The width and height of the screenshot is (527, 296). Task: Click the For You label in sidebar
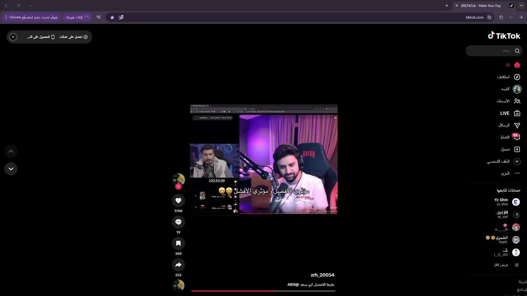coord(508,65)
